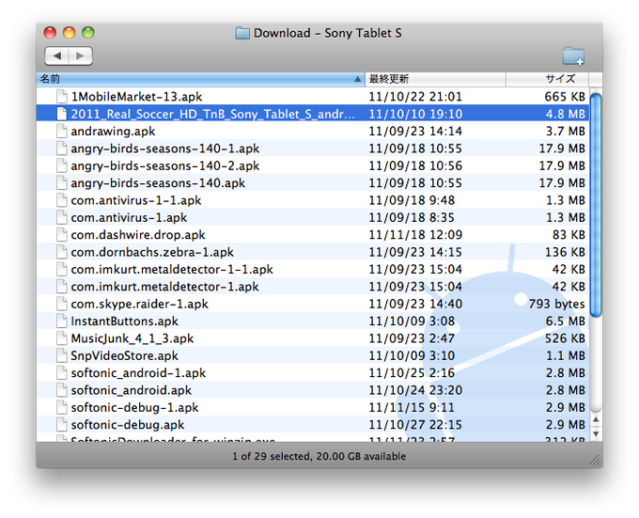Viewport: 639px width, 518px height.
Task: Click the date 11/11/15 9:11
Action: pos(412,408)
